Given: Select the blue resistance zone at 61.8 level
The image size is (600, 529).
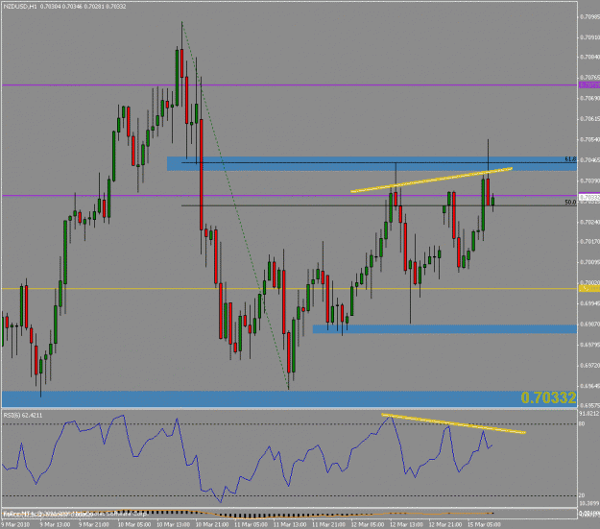Looking at the screenshot, I should click(372, 163).
